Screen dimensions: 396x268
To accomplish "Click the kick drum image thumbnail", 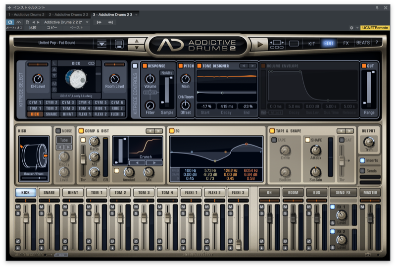I will click(76, 79).
